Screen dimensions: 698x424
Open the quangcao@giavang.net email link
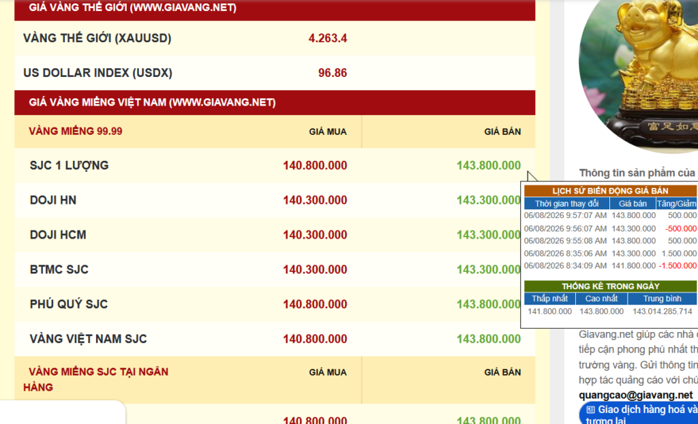pos(636,395)
